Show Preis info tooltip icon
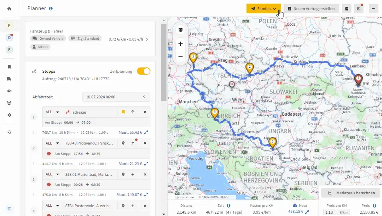The width and height of the screenshot is (382, 216). [374, 206]
